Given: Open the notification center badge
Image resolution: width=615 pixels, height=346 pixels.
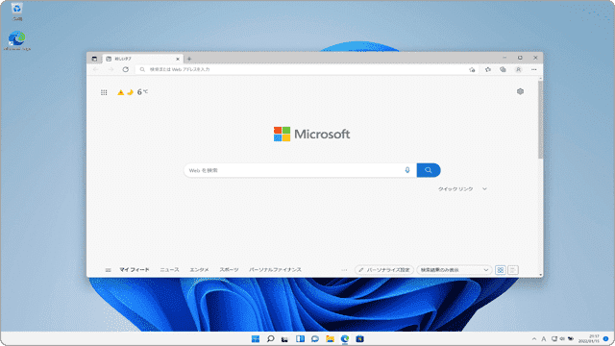Looking at the screenshot, I should click(606, 339).
